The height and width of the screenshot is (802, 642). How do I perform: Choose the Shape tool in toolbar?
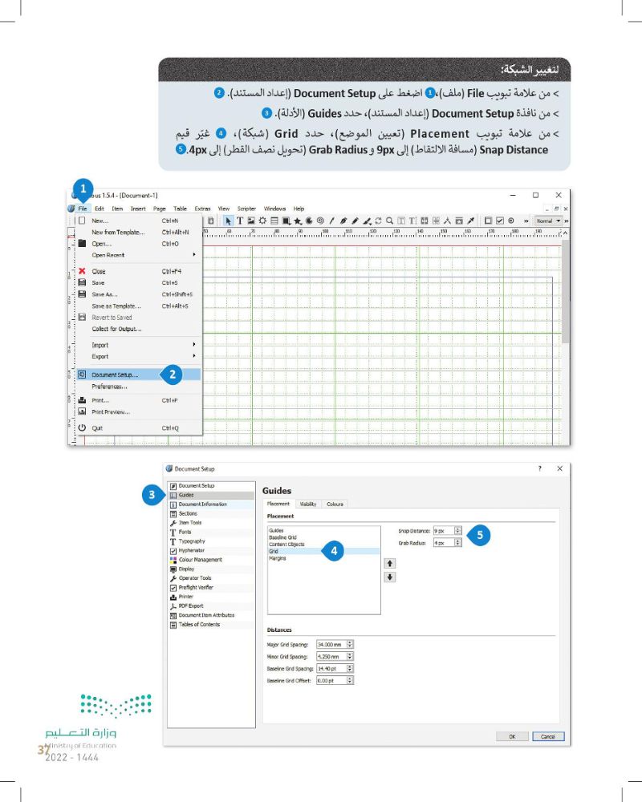click(286, 221)
